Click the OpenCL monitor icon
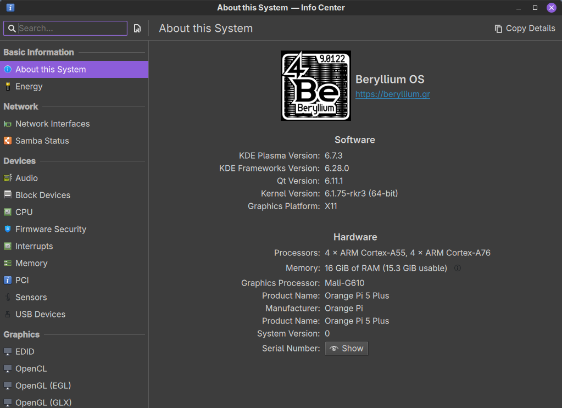 pyautogui.click(x=8, y=368)
